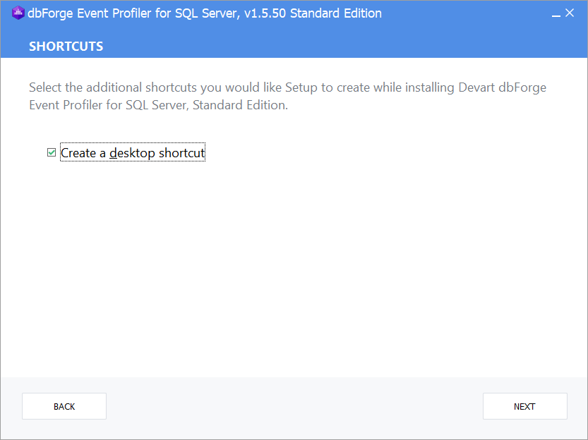Uncheck the desktop shortcut checkbox
The height and width of the screenshot is (440, 588).
[x=52, y=152]
